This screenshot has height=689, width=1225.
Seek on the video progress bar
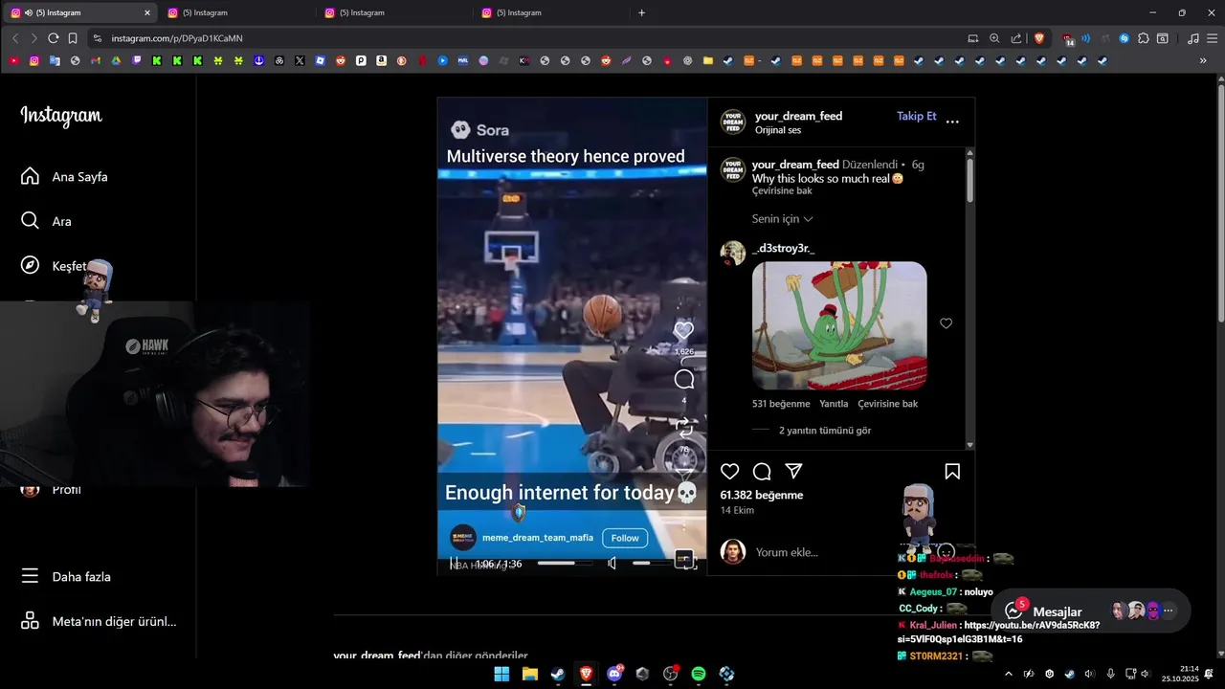point(564,564)
